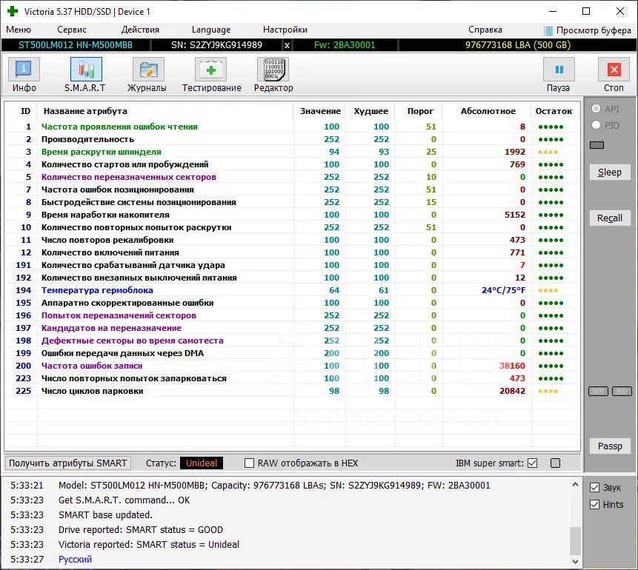Click the Sleep button
The width and height of the screenshot is (638, 570).
(x=610, y=172)
